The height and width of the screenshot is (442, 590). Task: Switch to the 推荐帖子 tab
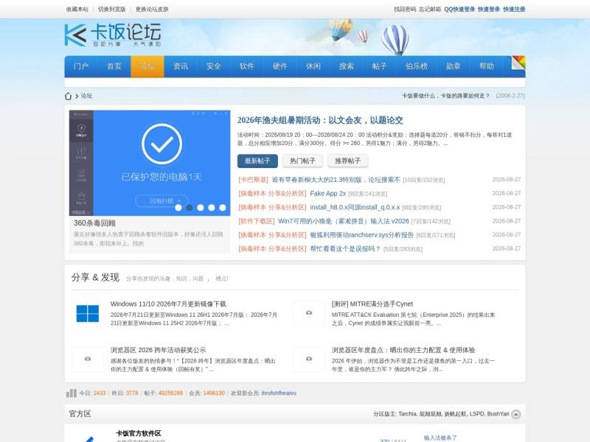[x=347, y=161]
